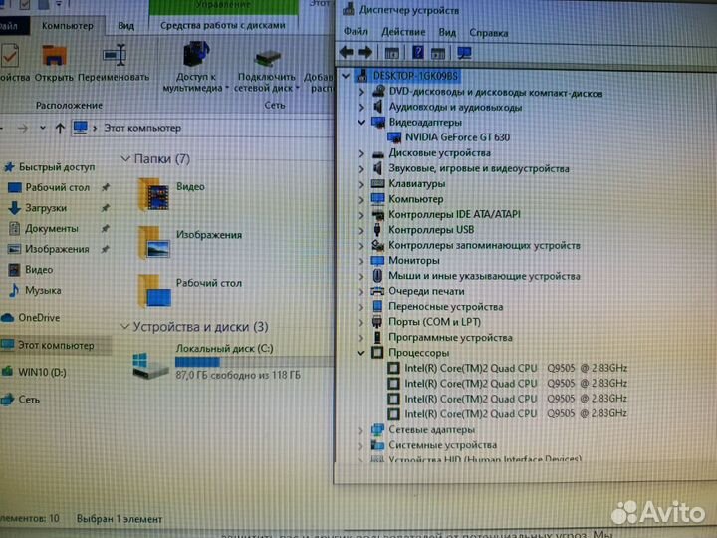Viewport: 717px width, 538px height.
Task: Open Сеть in Explorer sidebar
Action: pos(29,400)
